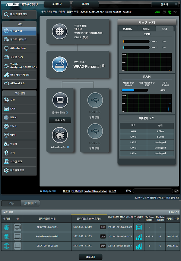Open the Product Registration footer link
Viewport: 181px width, 261px height.
point(95,191)
